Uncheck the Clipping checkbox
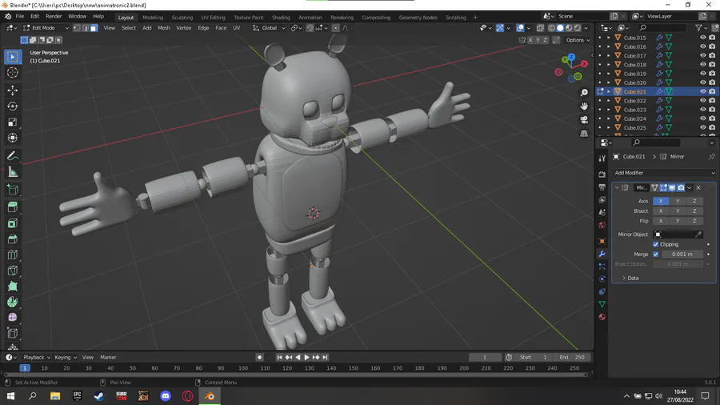 coord(656,244)
